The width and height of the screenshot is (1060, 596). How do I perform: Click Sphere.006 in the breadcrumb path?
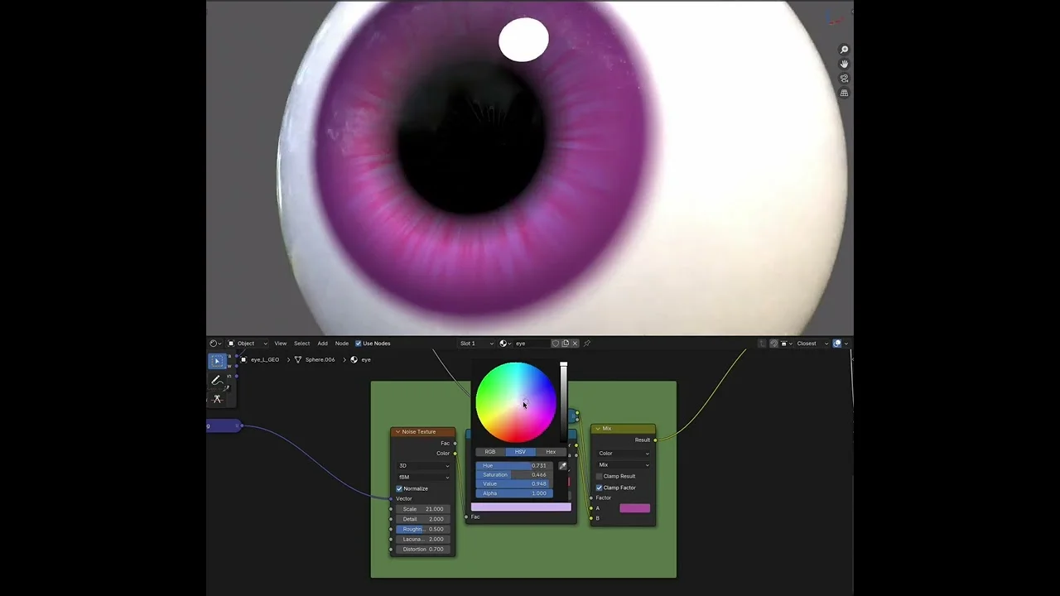click(320, 359)
